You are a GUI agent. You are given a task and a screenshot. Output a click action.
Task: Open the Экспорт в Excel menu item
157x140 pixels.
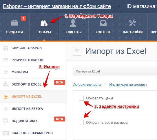(x=33, y=84)
